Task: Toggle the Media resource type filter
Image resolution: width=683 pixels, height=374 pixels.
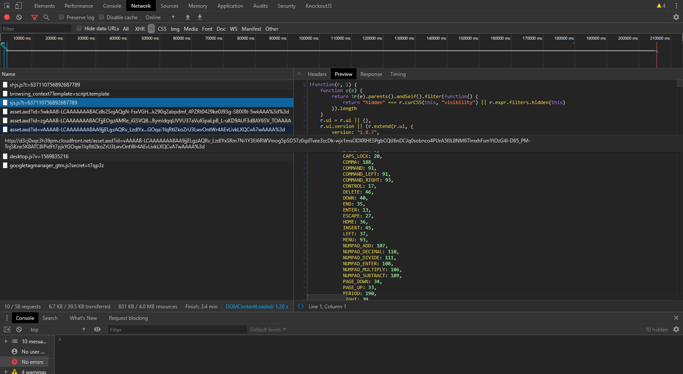Action: click(191, 29)
